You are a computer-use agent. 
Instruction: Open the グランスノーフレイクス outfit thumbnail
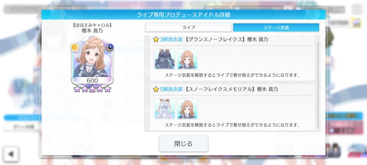click(x=165, y=59)
